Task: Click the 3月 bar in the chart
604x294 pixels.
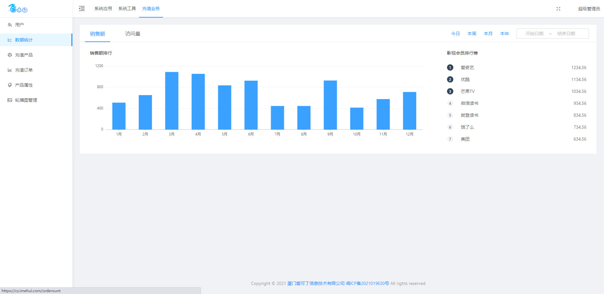Action: 172,101
